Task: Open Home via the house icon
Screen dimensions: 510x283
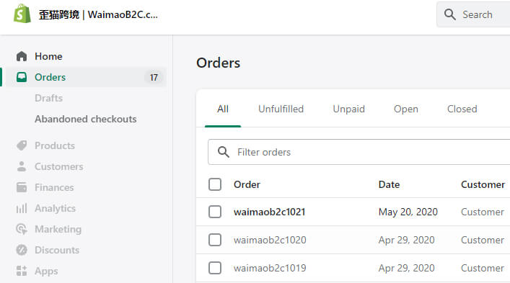Action: [x=22, y=56]
